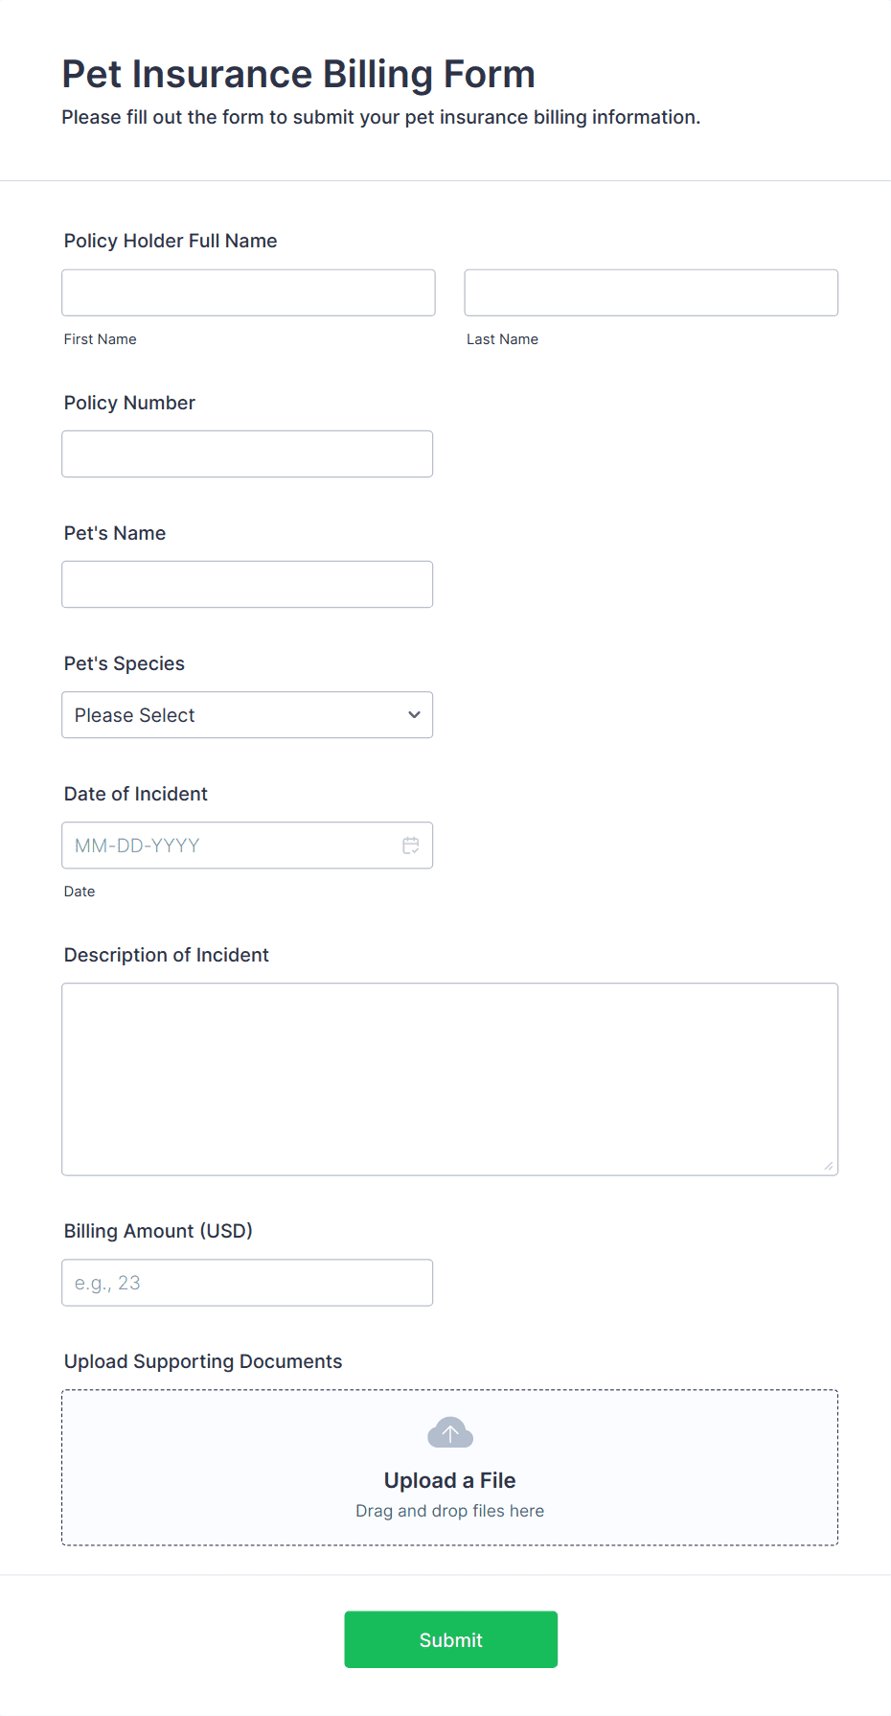Click the "Last Name" sublabel text
Screen dimensions: 891x1716
pyautogui.click(x=502, y=339)
